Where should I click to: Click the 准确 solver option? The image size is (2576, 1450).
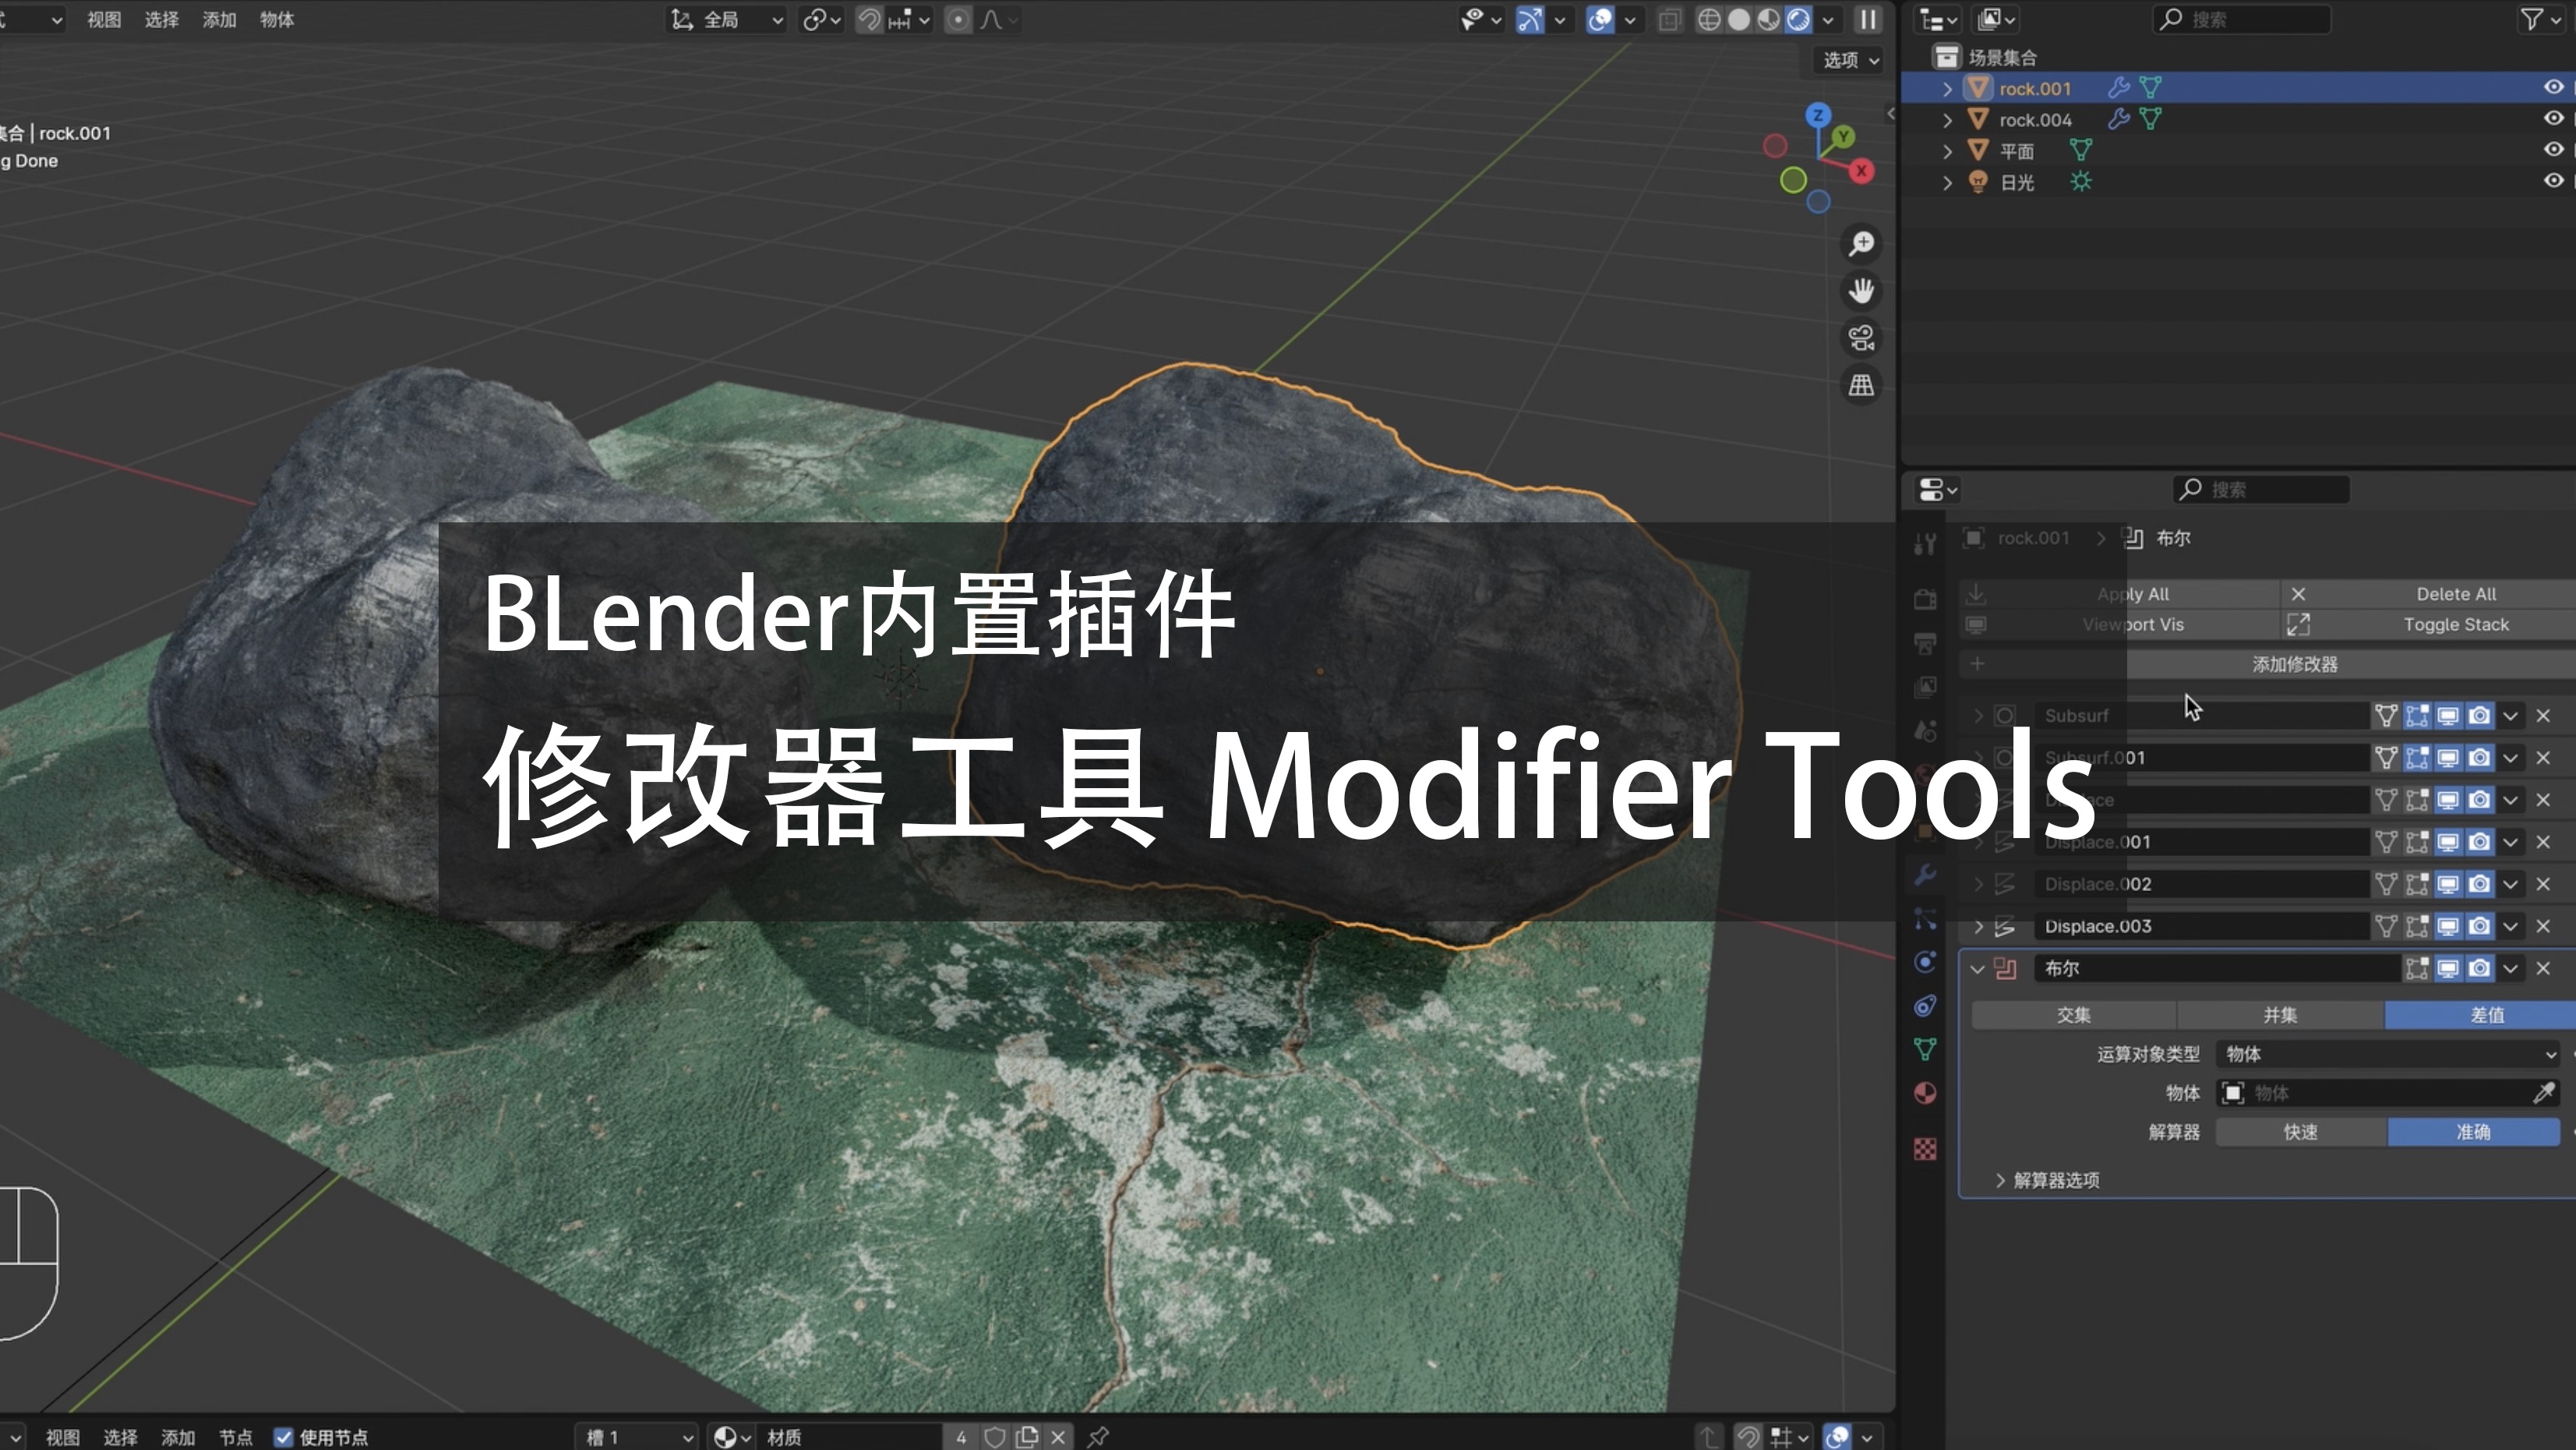coord(2474,1132)
